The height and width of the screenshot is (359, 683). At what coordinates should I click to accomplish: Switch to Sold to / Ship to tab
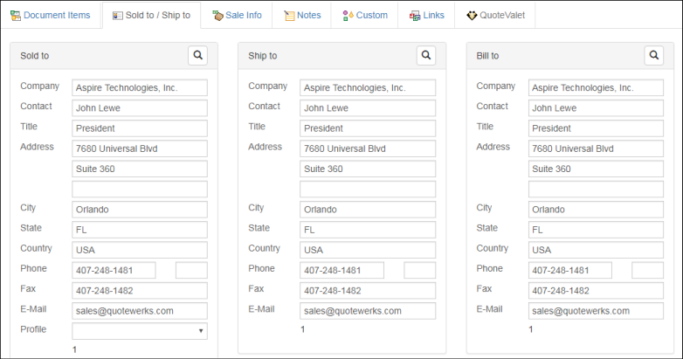click(152, 15)
